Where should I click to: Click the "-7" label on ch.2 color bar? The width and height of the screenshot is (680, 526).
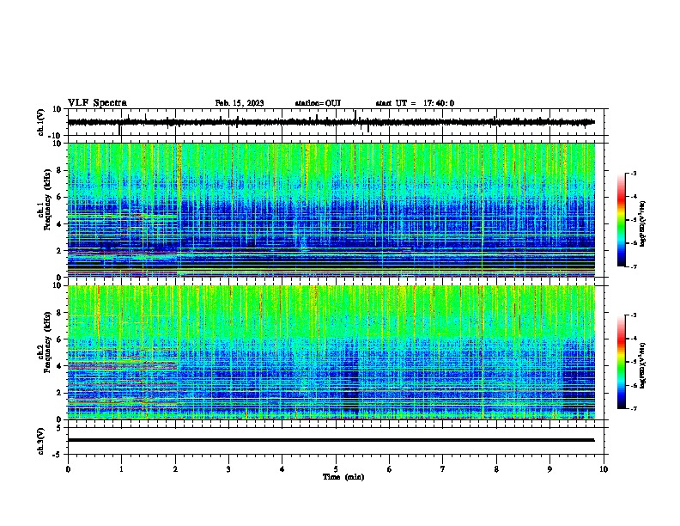pos(634,408)
